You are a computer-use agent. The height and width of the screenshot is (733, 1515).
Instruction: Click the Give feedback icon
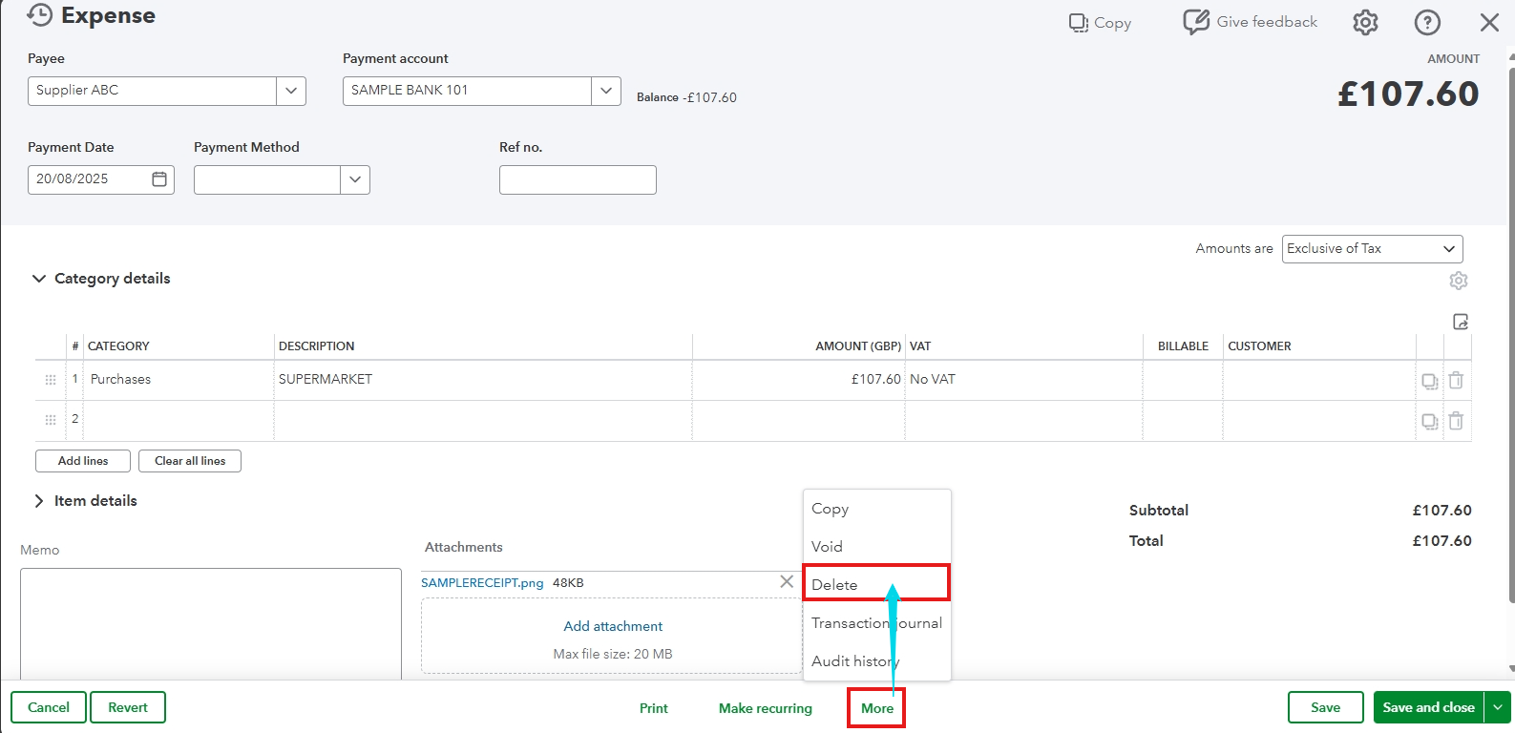coord(1196,22)
